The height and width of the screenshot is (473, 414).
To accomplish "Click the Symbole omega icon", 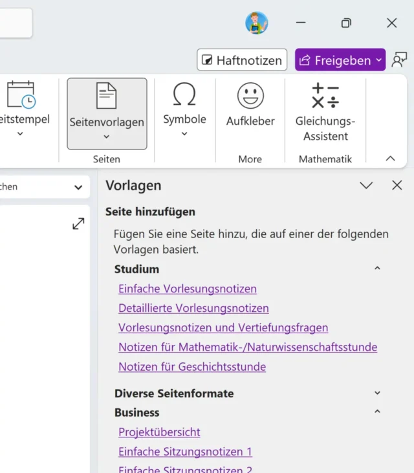I will point(184,96).
